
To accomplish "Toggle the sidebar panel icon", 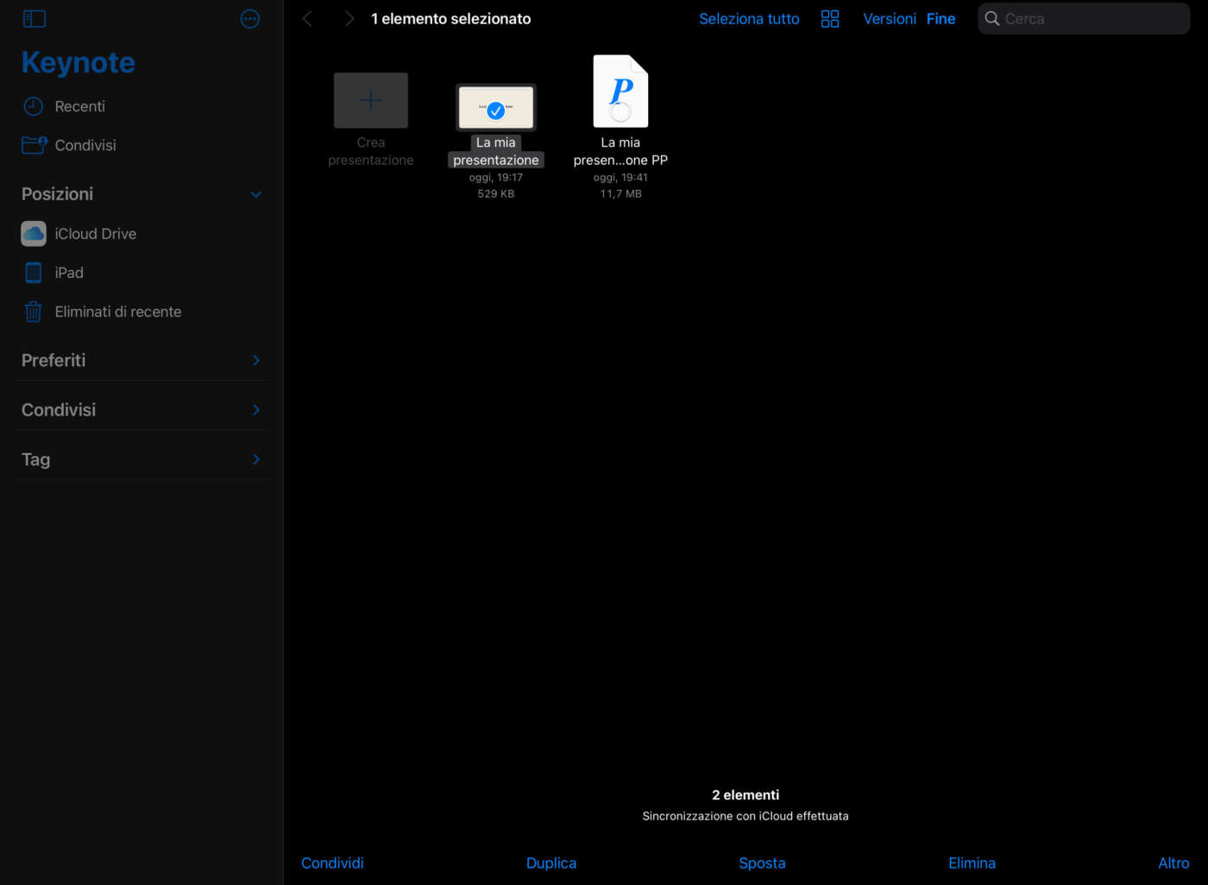I will click(35, 18).
